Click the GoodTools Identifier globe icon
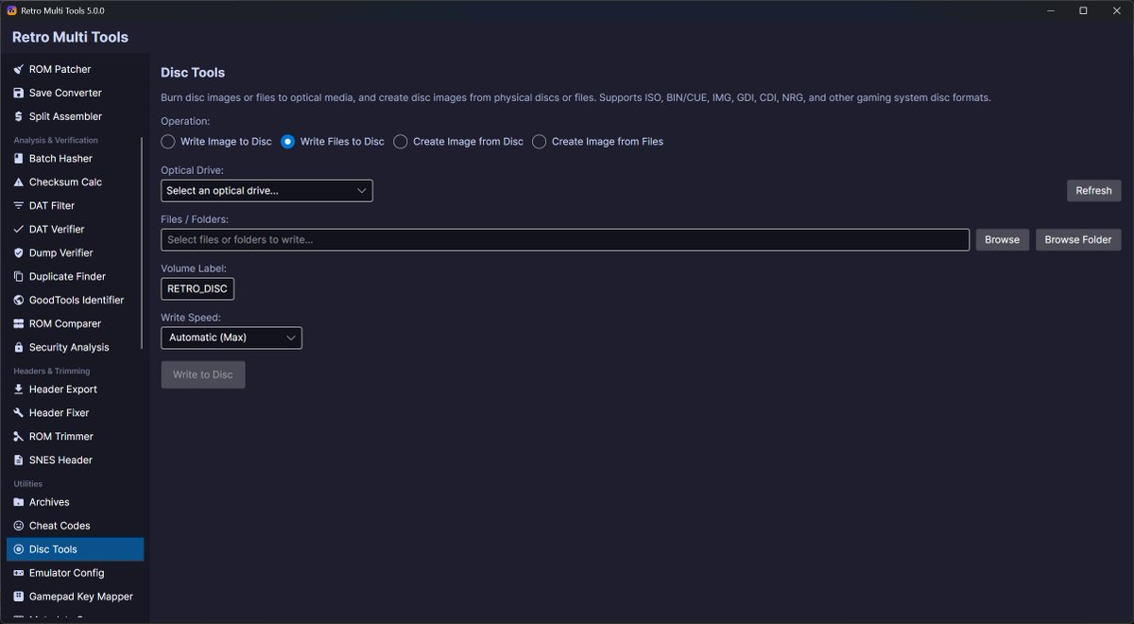The image size is (1134, 624). pyautogui.click(x=19, y=300)
